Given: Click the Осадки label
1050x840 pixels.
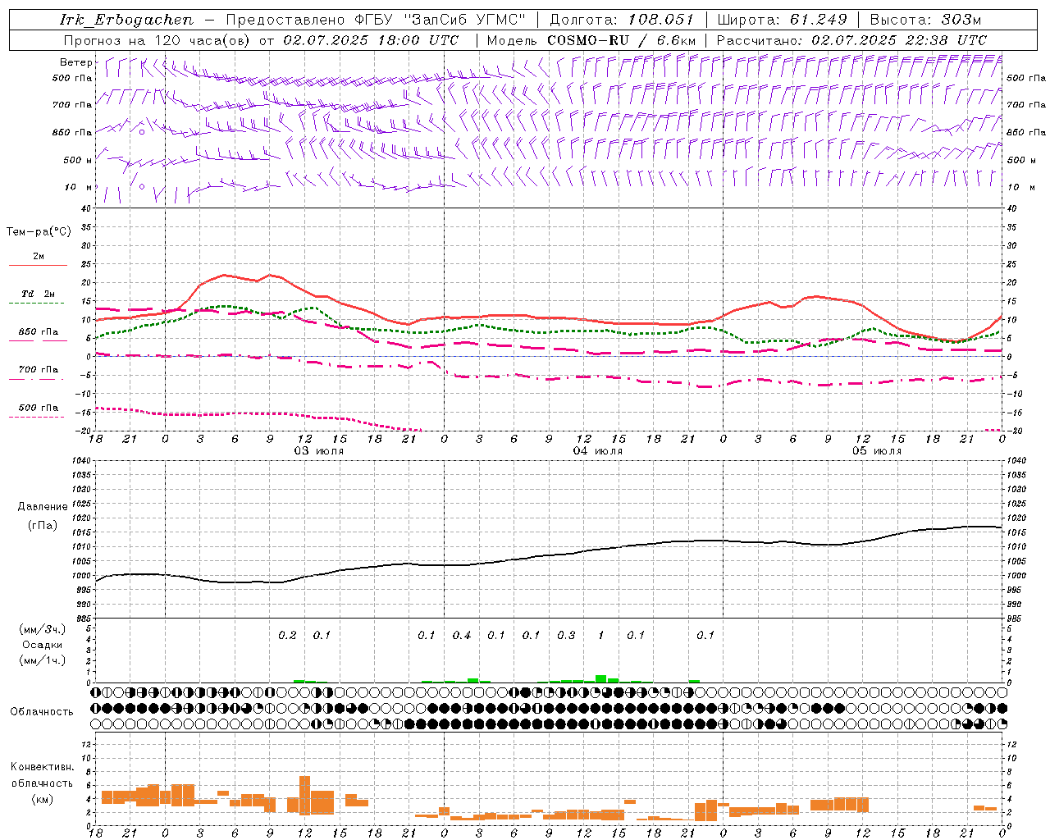Looking at the screenshot, I should pos(43,645).
